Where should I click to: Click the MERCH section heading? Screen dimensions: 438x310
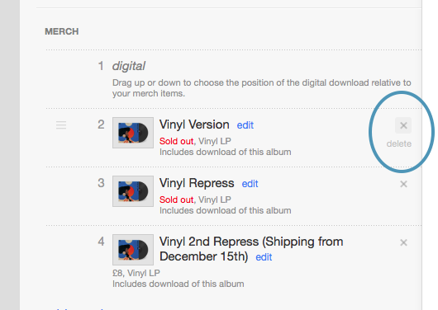click(x=62, y=31)
